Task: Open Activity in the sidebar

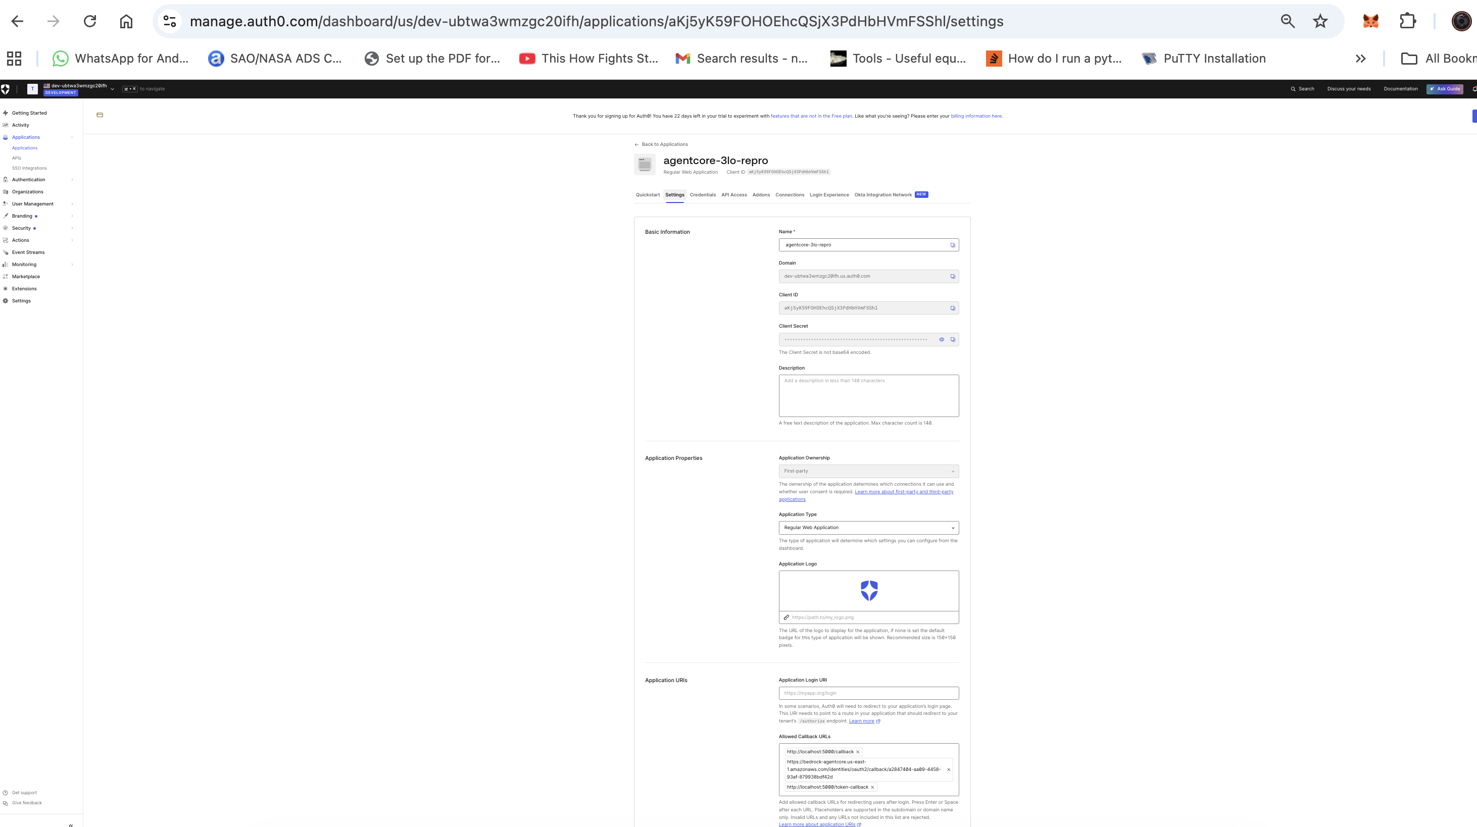Action: click(x=21, y=125)
